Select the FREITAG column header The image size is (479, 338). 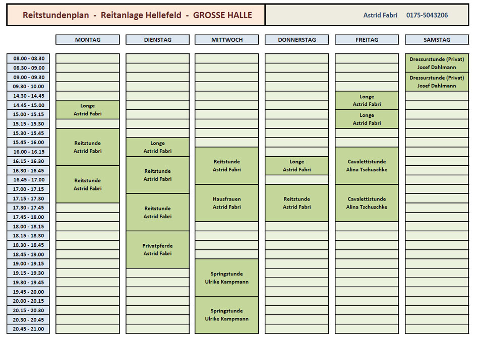(367, 39)
